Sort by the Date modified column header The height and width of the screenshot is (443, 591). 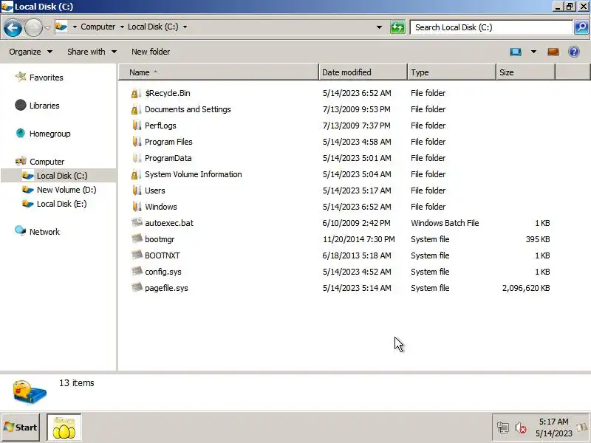[x=363, y=72]
